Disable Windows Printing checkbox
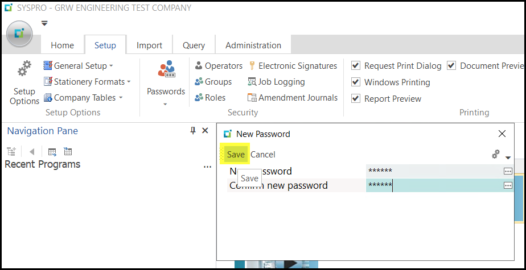Image resolution: width=526 pixels, height=270 pixels. [355, 82]
